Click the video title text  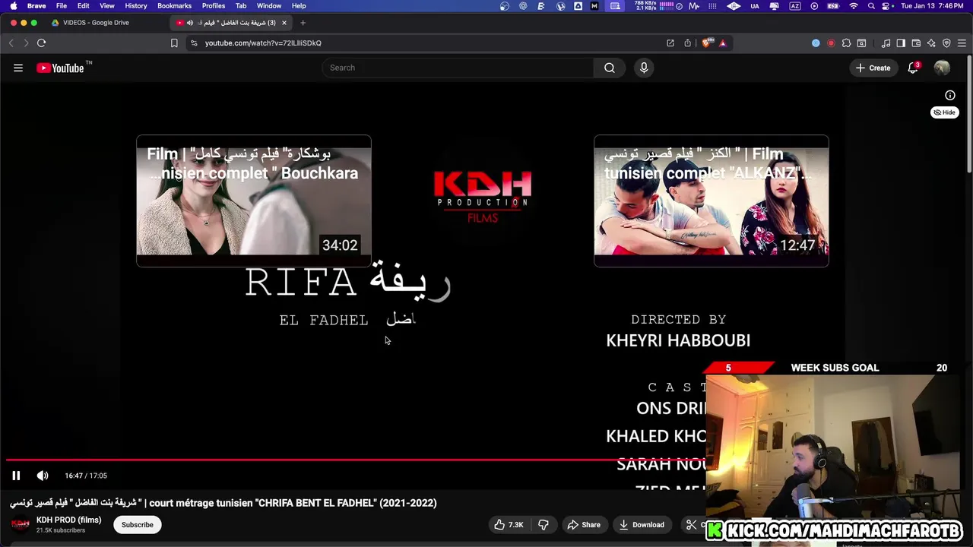point(223,503)
